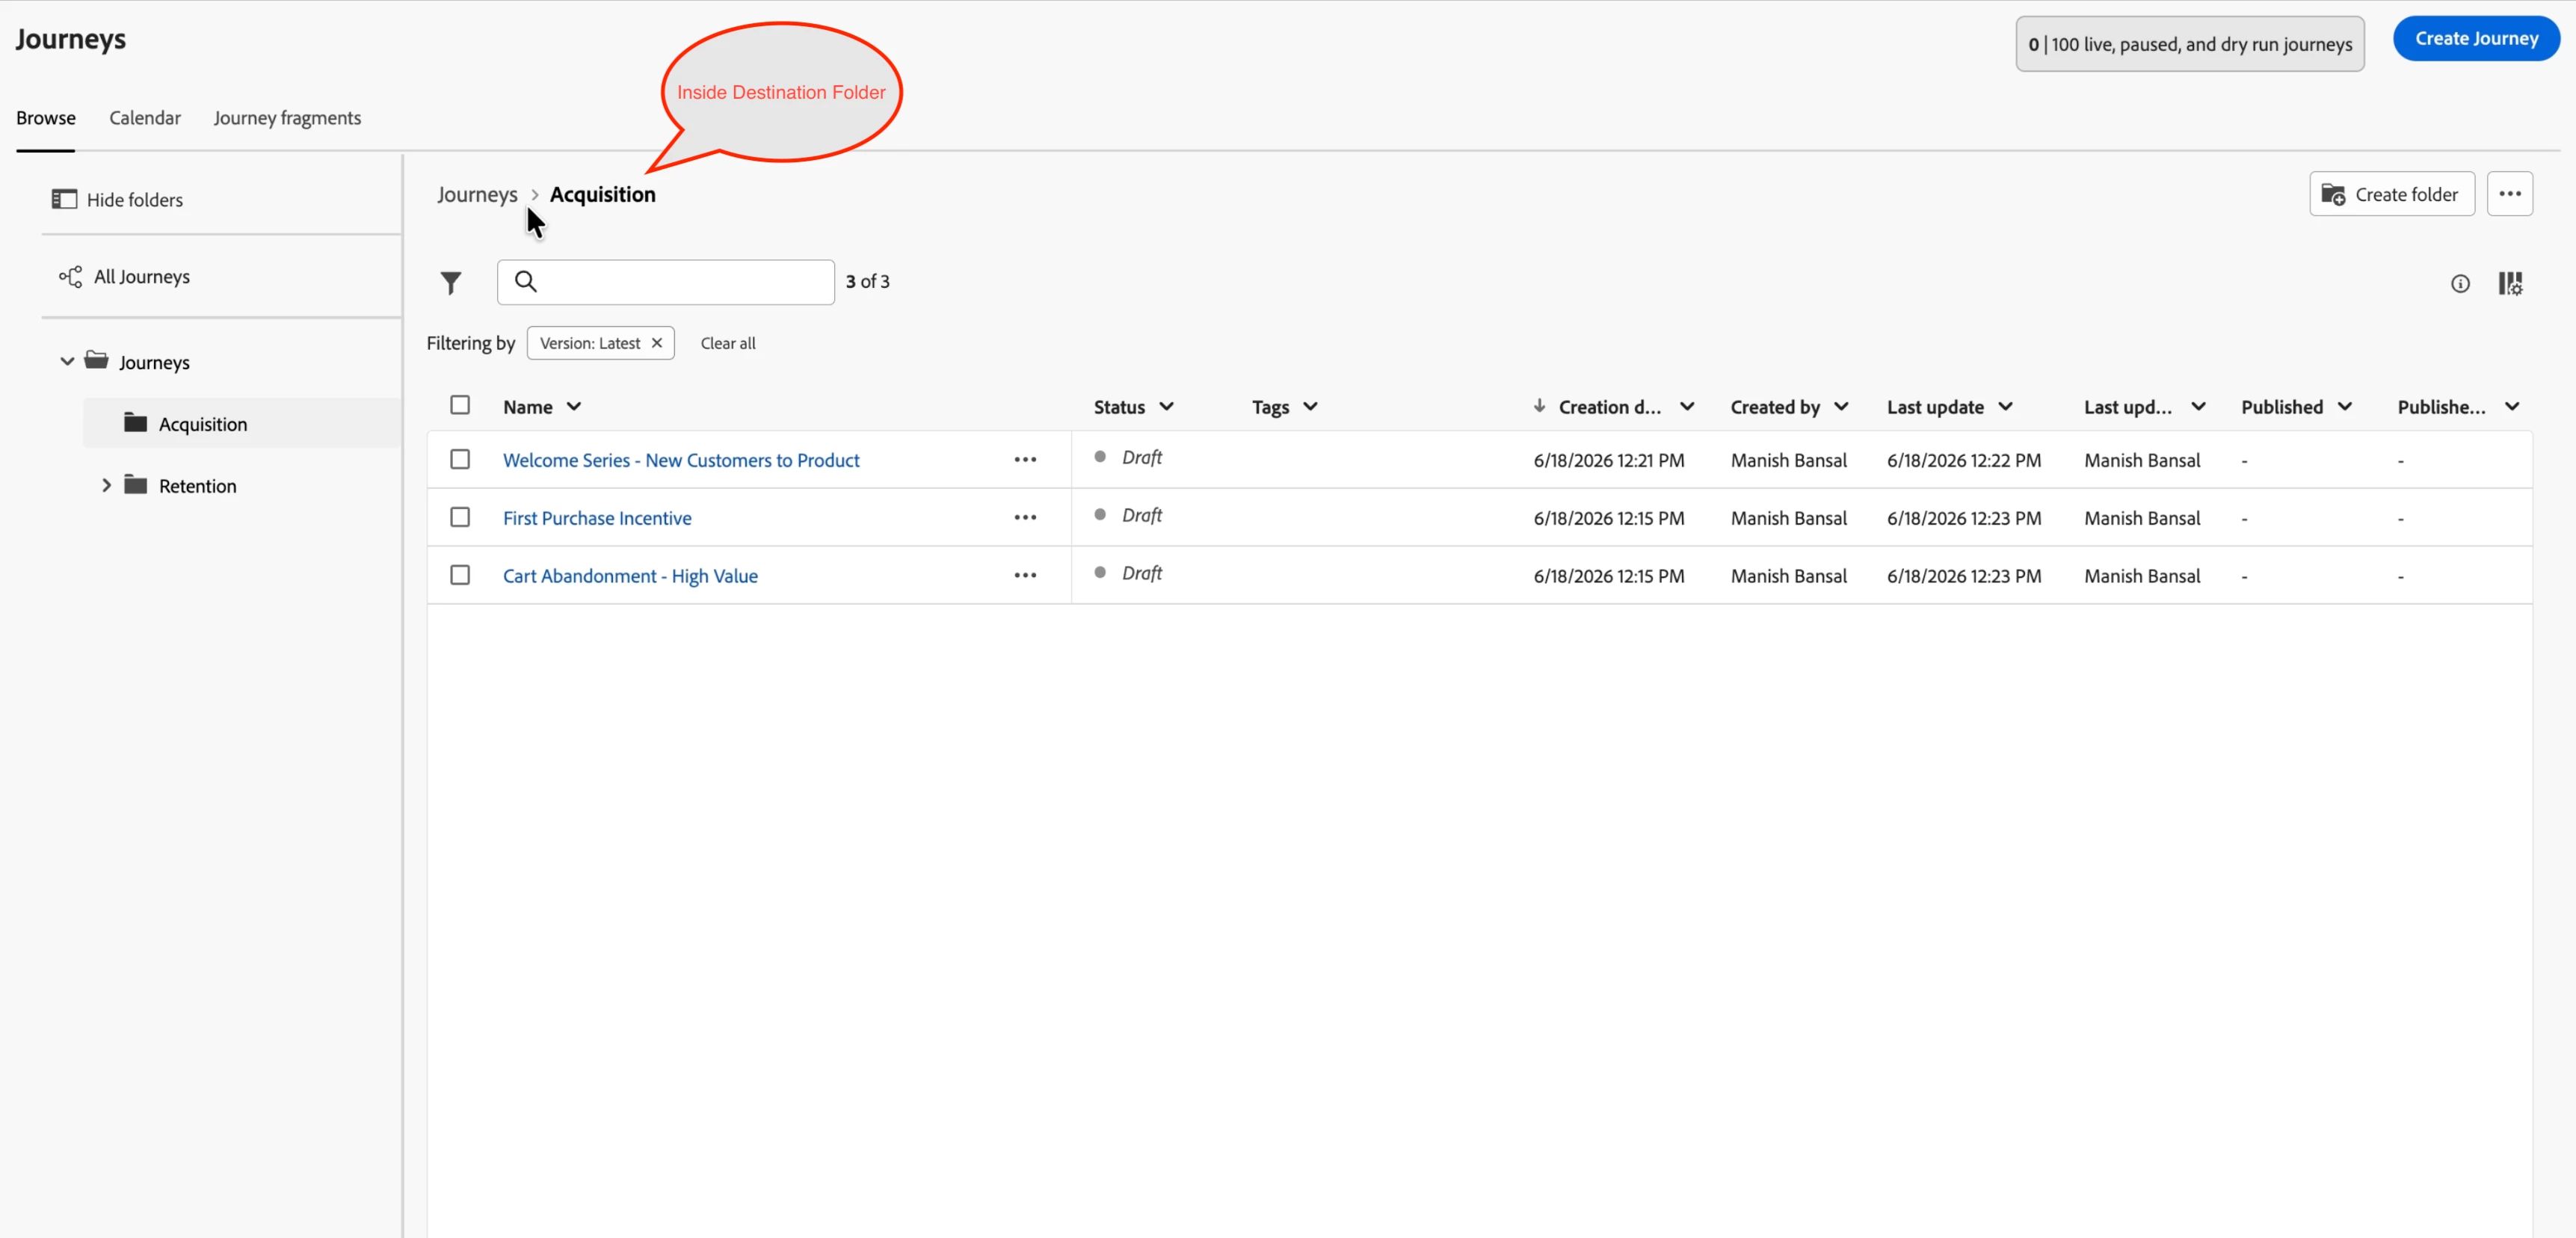Viewport: 2576px width, 1238px height.
Task: Click the Create folder button
Action: point(2391,193)
